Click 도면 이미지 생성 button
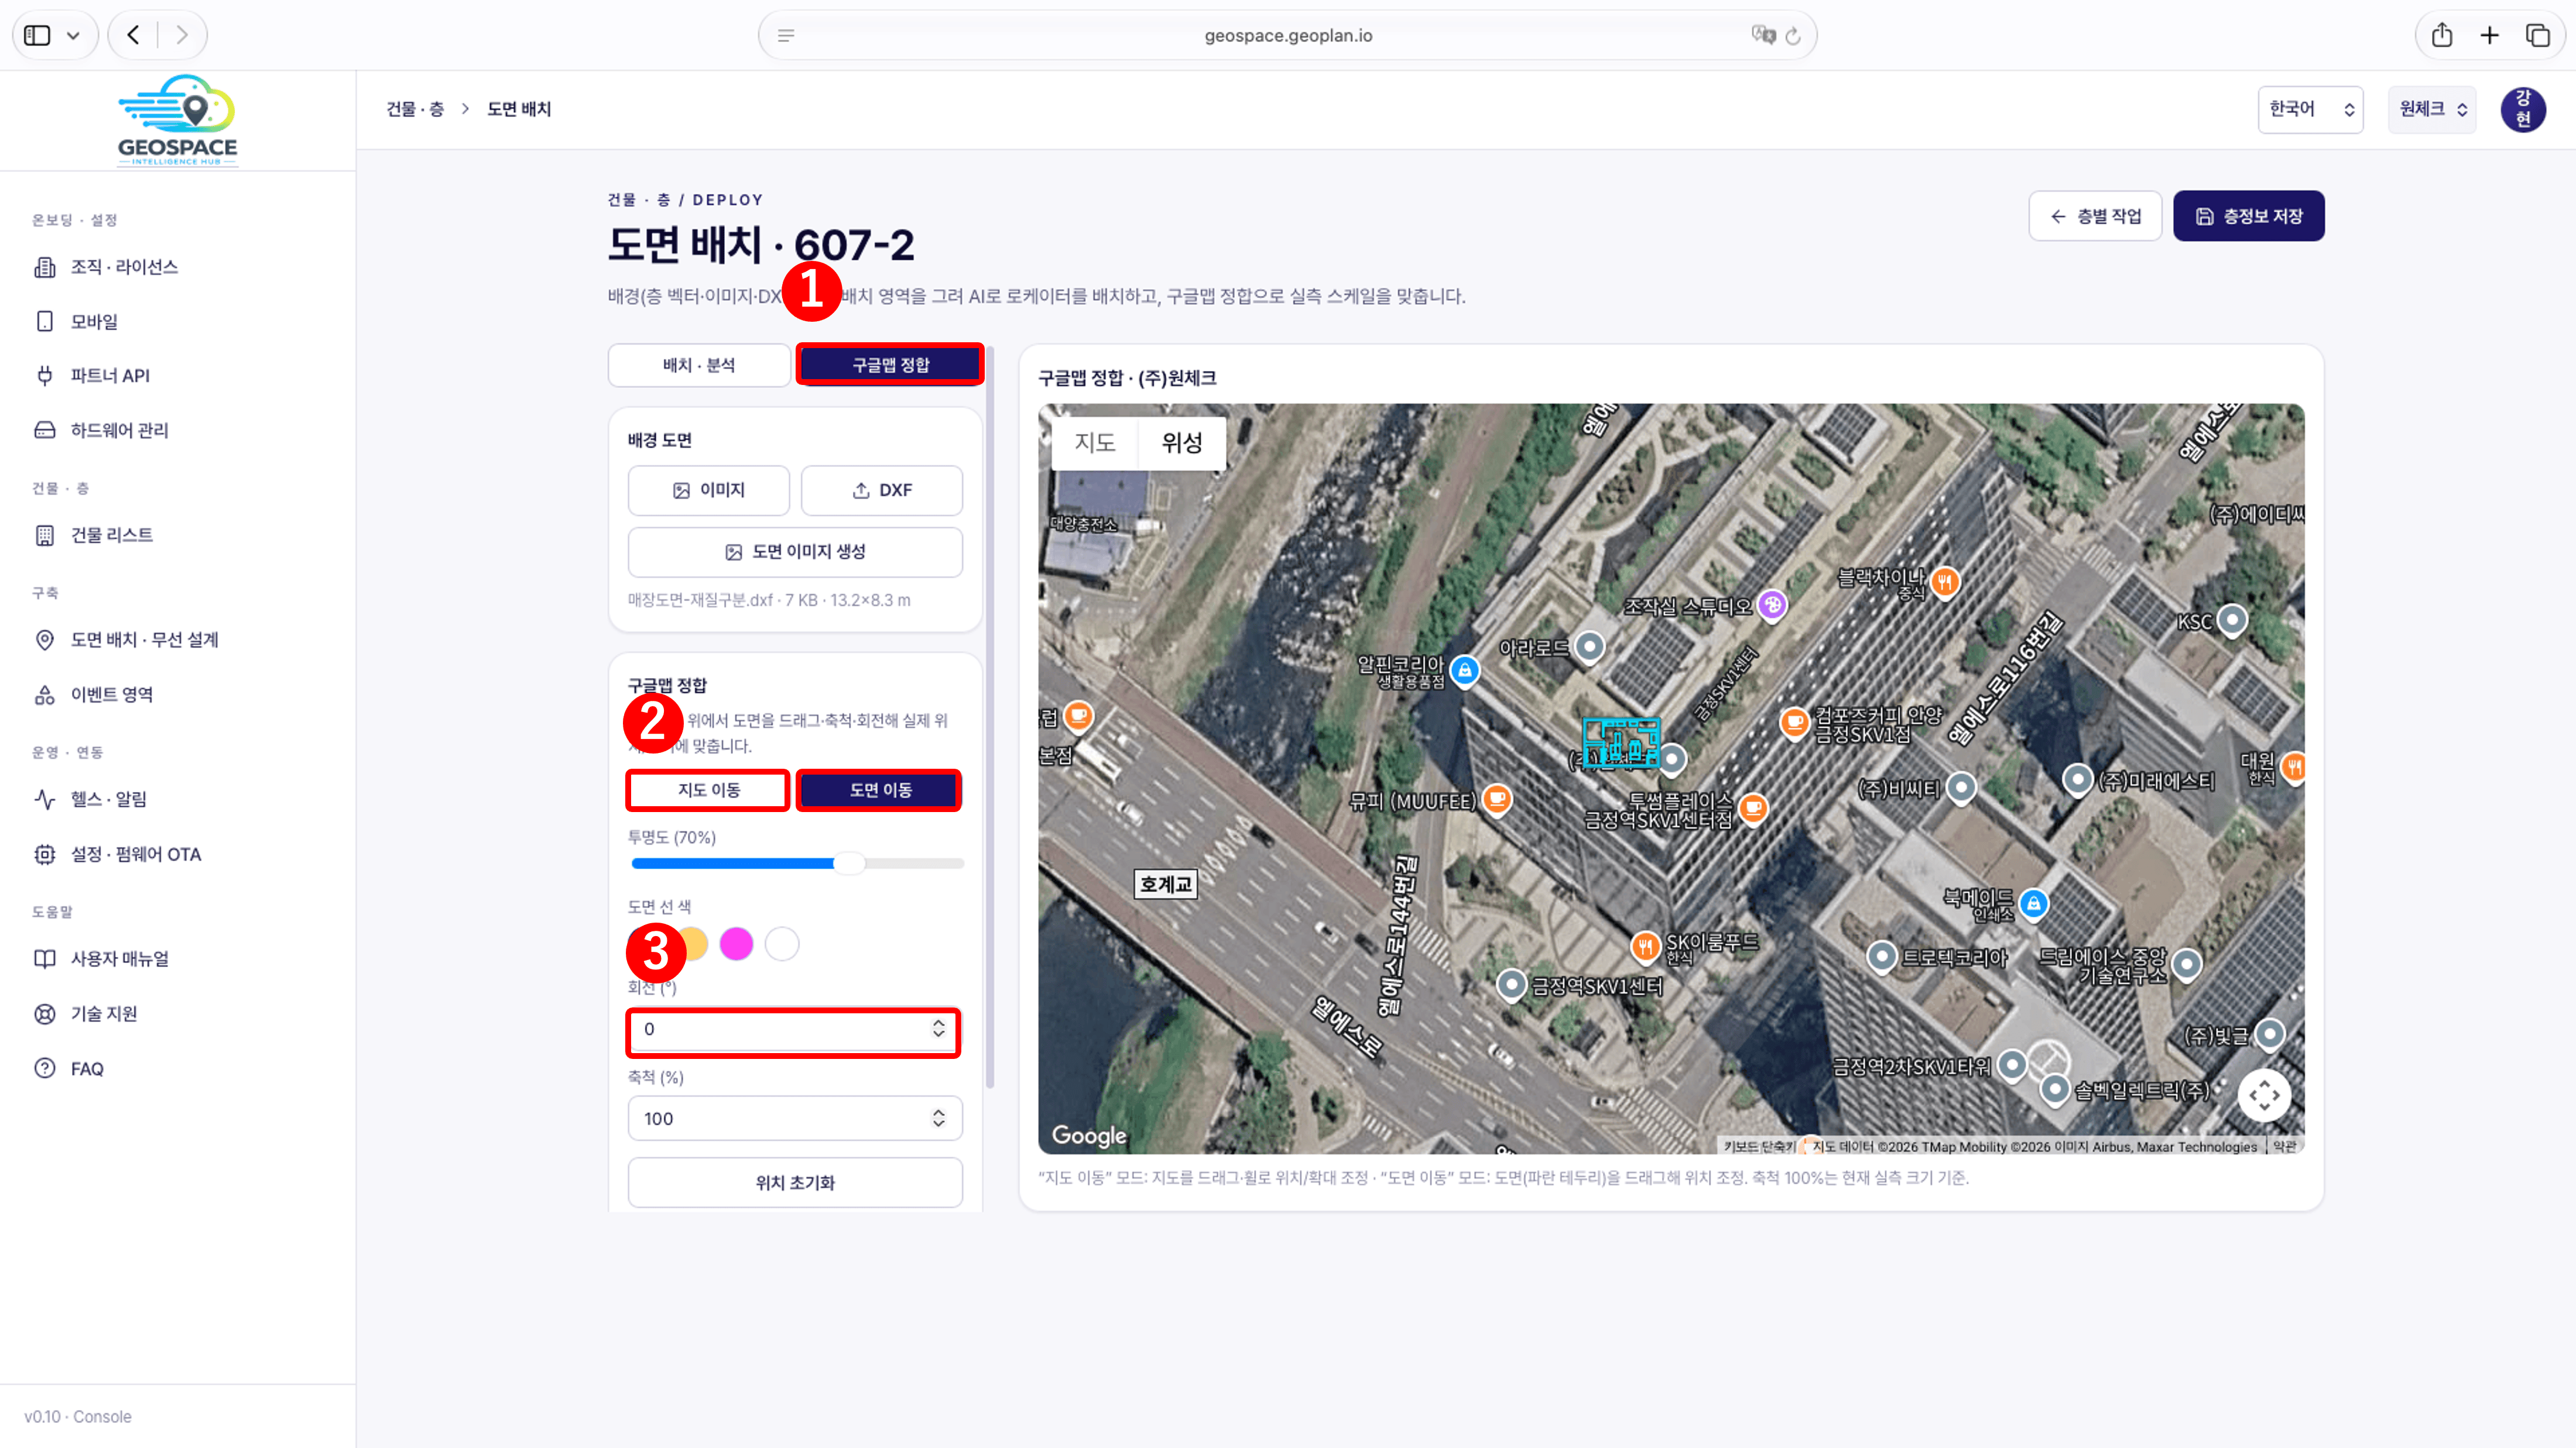This screenshot has height=1448, width=2576. tap(795, 552)
